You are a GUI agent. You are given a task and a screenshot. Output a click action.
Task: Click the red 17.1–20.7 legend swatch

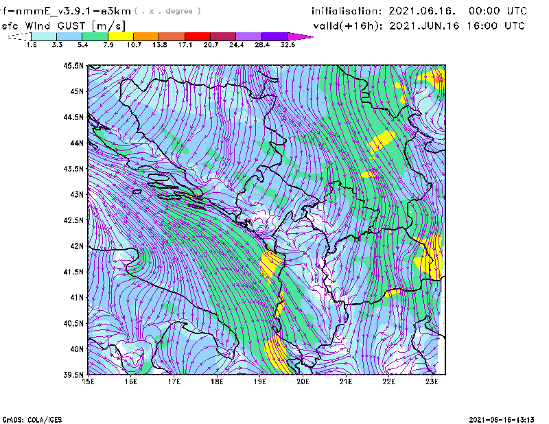point(198,36)
